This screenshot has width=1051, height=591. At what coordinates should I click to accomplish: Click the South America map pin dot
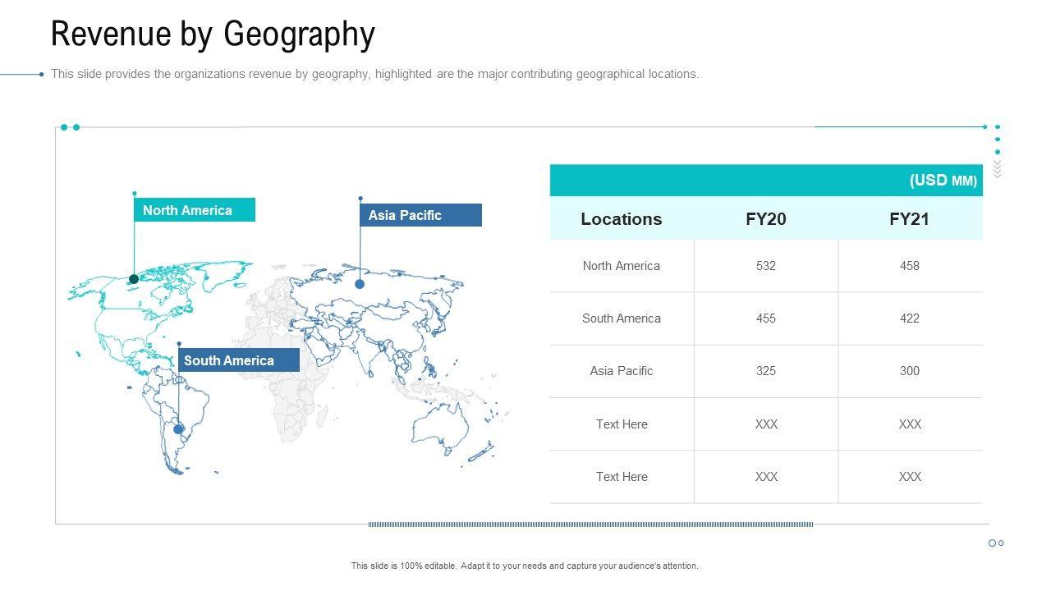[x=178, y=428]
